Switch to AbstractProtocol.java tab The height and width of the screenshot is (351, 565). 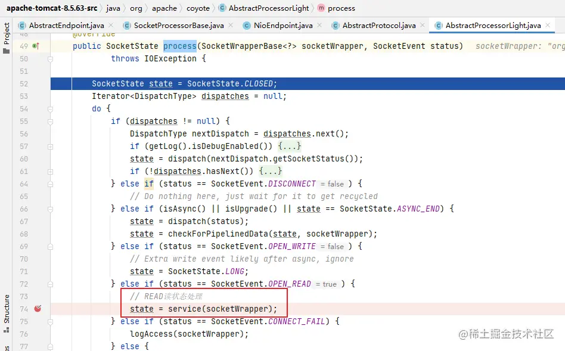click(379, 26)
